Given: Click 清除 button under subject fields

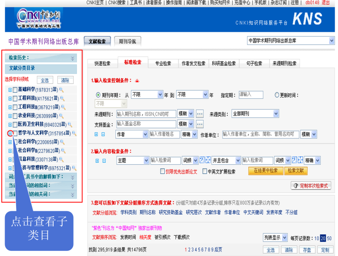Looking at the screenshot, I should tap(65, 80).
